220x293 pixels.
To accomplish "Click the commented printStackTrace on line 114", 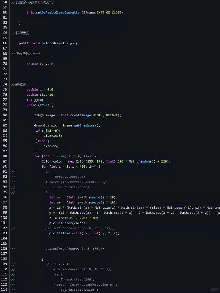I will pyautogui.click(x=80, y=290).
